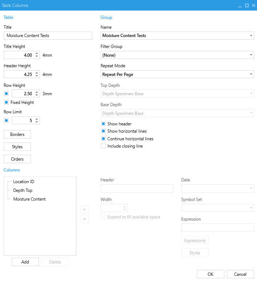The image size is (257, 282).
Task: Select Moisture Content column item
Action: [x=29, y=199]
